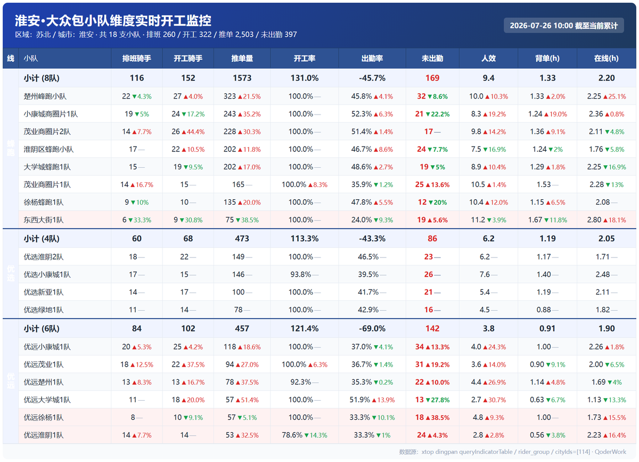Select team name 小康城商圈片1队
This screenshot has height=462, width=639.
(x=51, y=114)
